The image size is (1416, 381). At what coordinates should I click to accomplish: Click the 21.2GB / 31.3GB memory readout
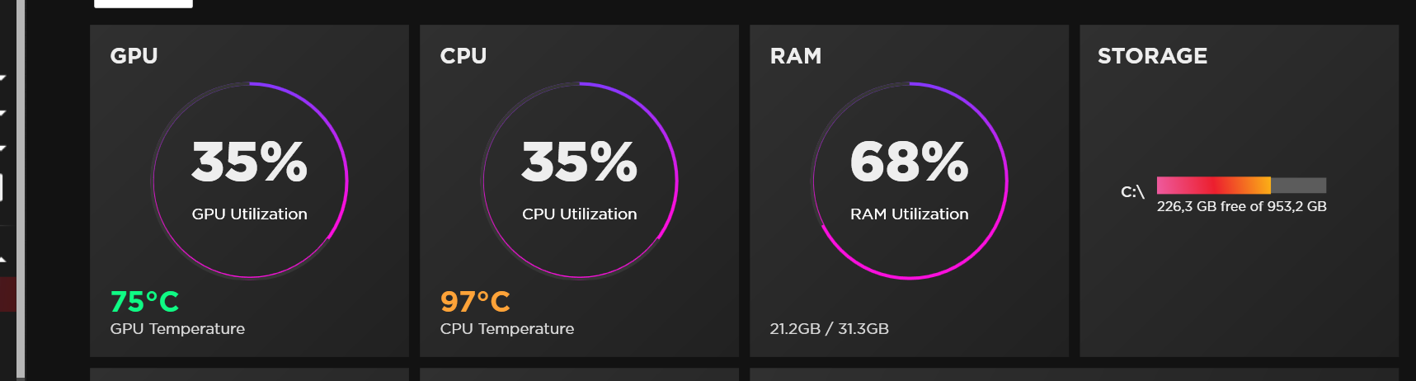pyautogui.click(x=829, y=329)
